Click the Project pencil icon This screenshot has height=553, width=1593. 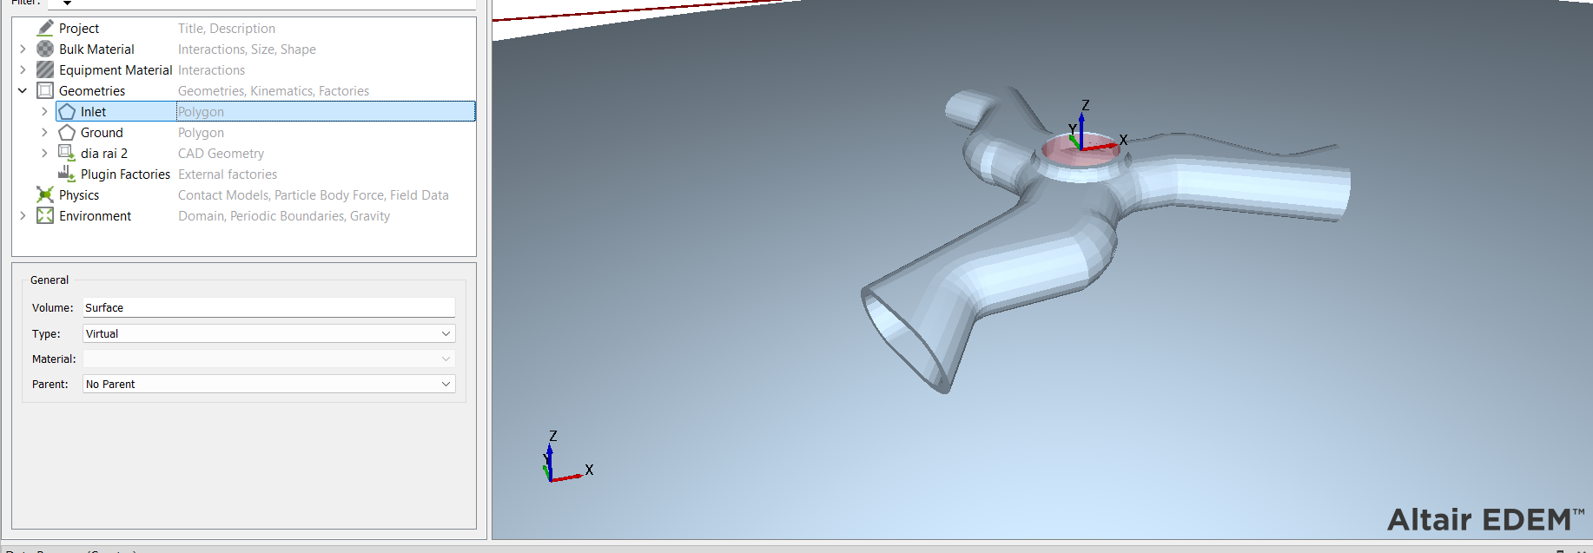pos(45,28)
